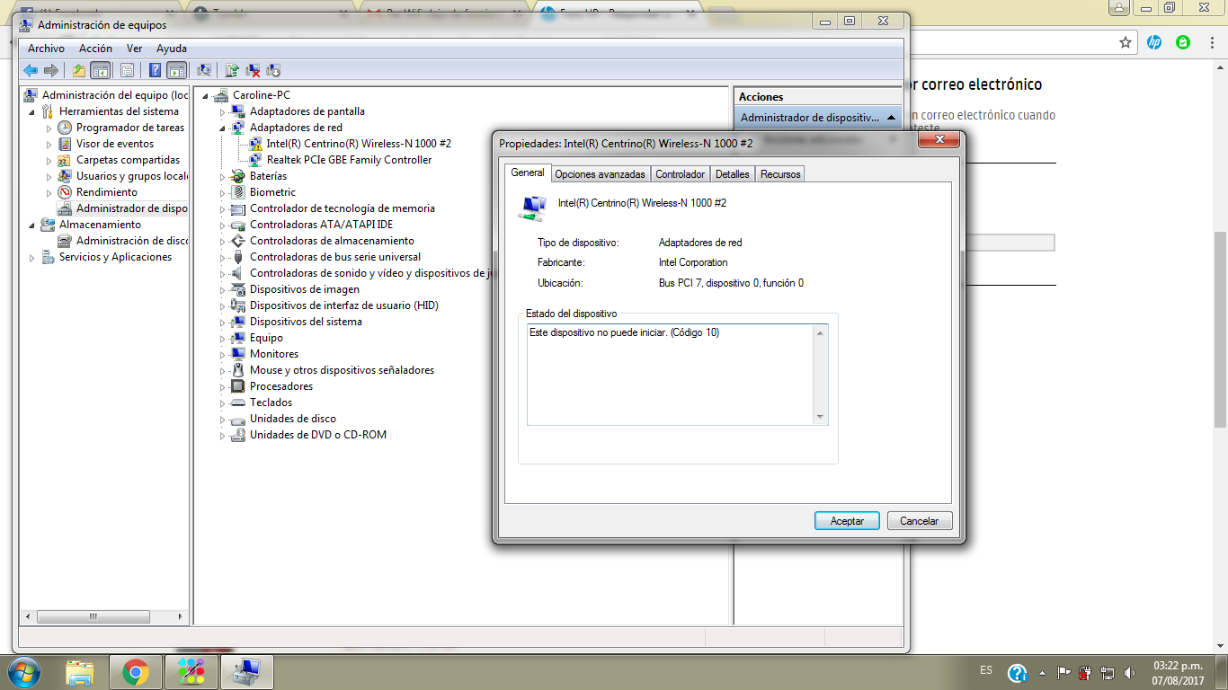Click the Cancelar button
This screenshot has height=690, width=1228.
tap(920, 521)
